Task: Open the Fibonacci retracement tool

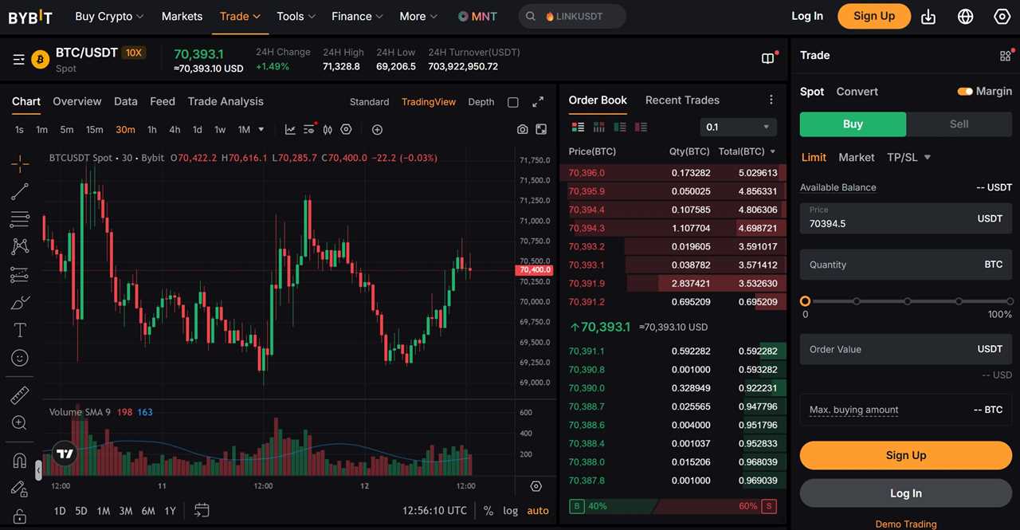Action: pos(19,219)
